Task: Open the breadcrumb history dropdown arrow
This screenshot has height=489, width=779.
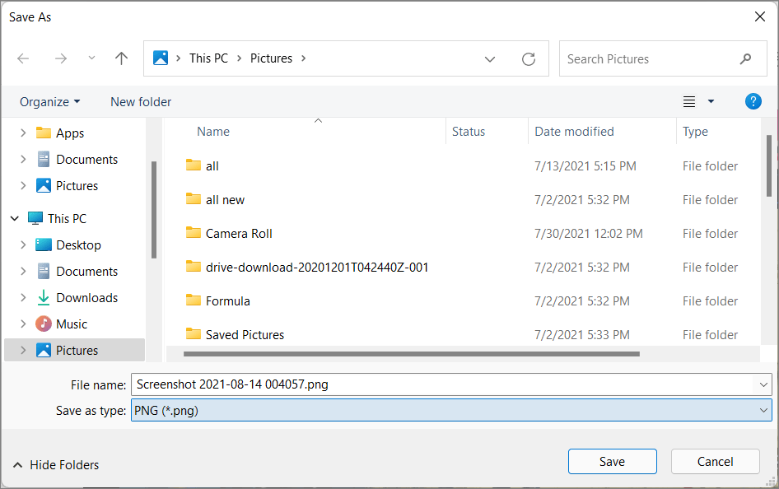Action: (x=490, y=58)
